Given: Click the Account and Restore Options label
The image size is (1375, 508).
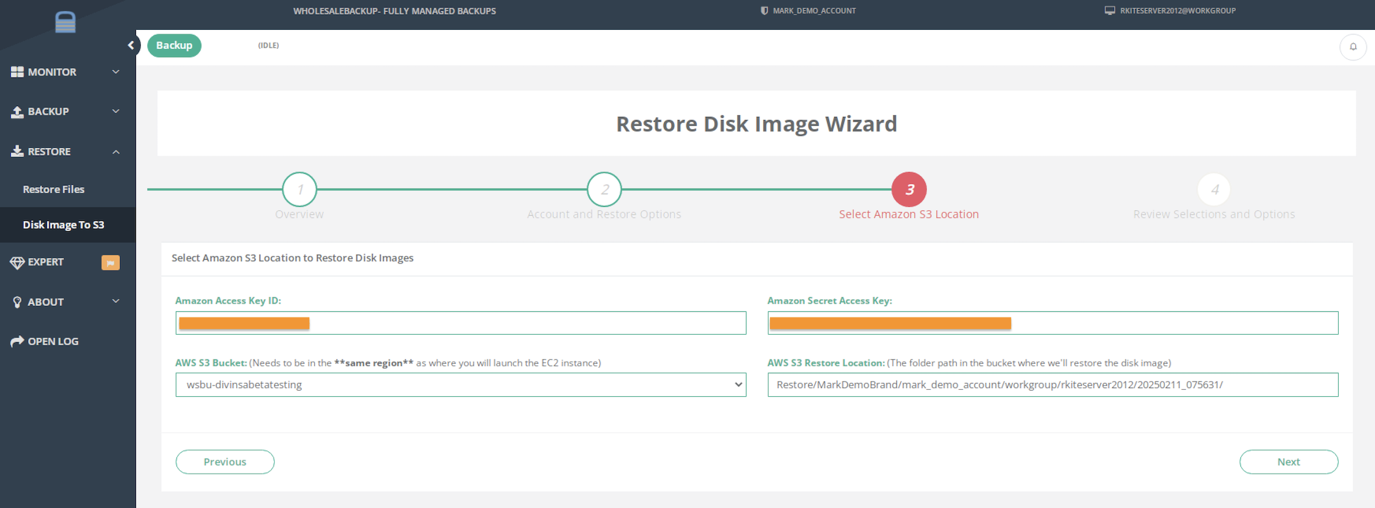Looking at the screenshot, I should pos(604,215).
